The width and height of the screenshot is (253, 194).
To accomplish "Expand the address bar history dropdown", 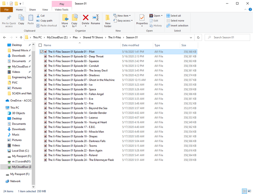I will point(191,38).
